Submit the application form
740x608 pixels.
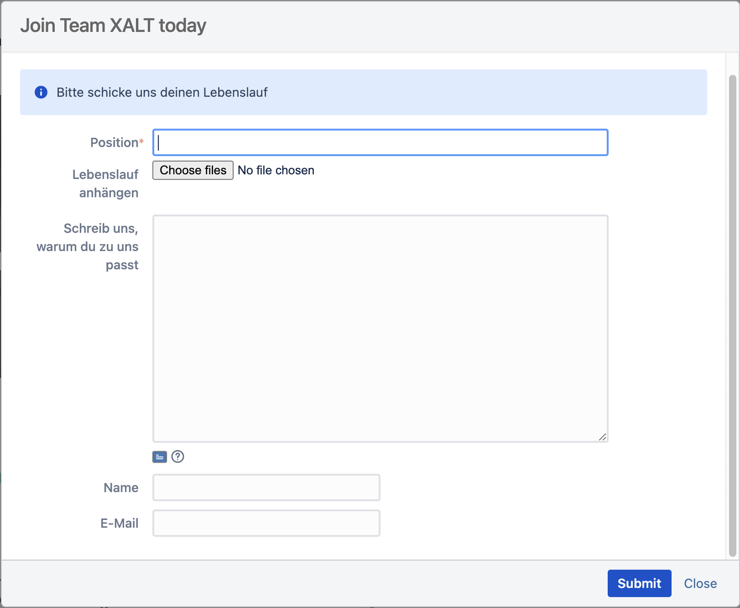tap(639, 583)
